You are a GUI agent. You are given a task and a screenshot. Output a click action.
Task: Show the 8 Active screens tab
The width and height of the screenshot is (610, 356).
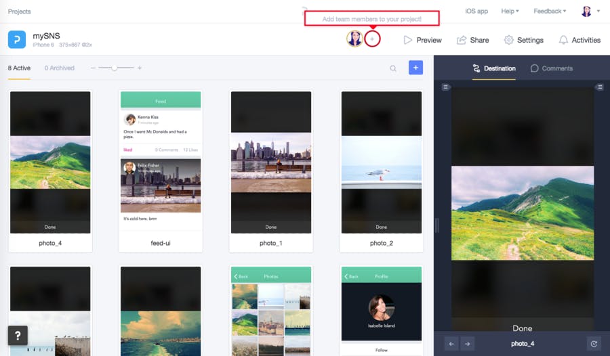tap(19, 68)
